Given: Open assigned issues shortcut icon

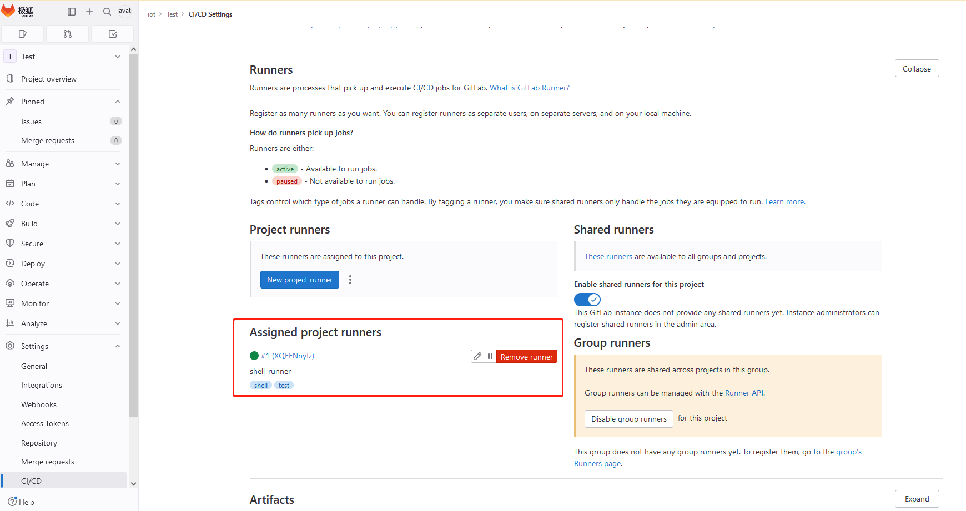Looking at the screenshot, I should pyautogui.click(x=23, y=34).
